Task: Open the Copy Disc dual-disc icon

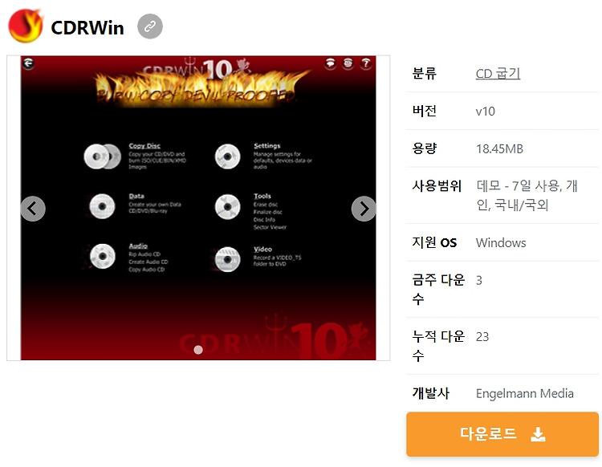Action: tap(103, 156)
